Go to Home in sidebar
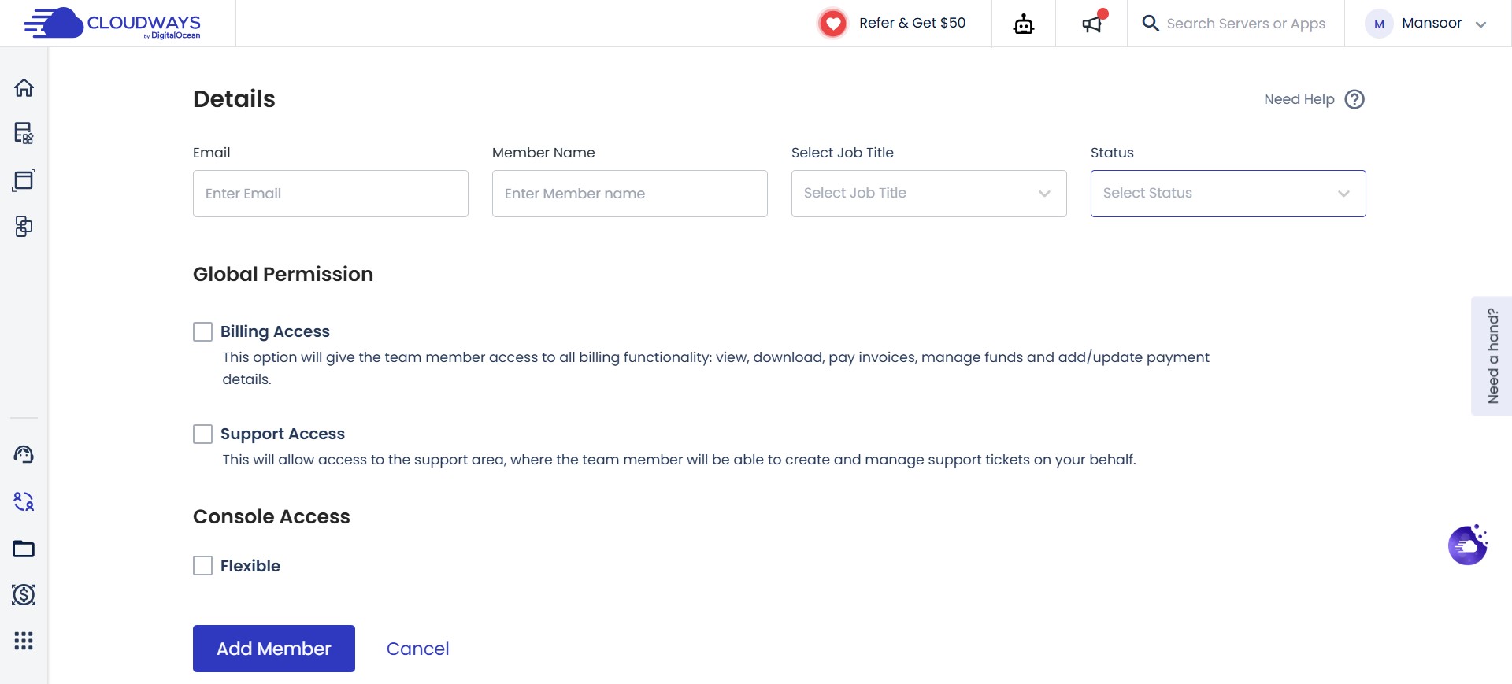1512x684 pixels. tap(24, 87)
